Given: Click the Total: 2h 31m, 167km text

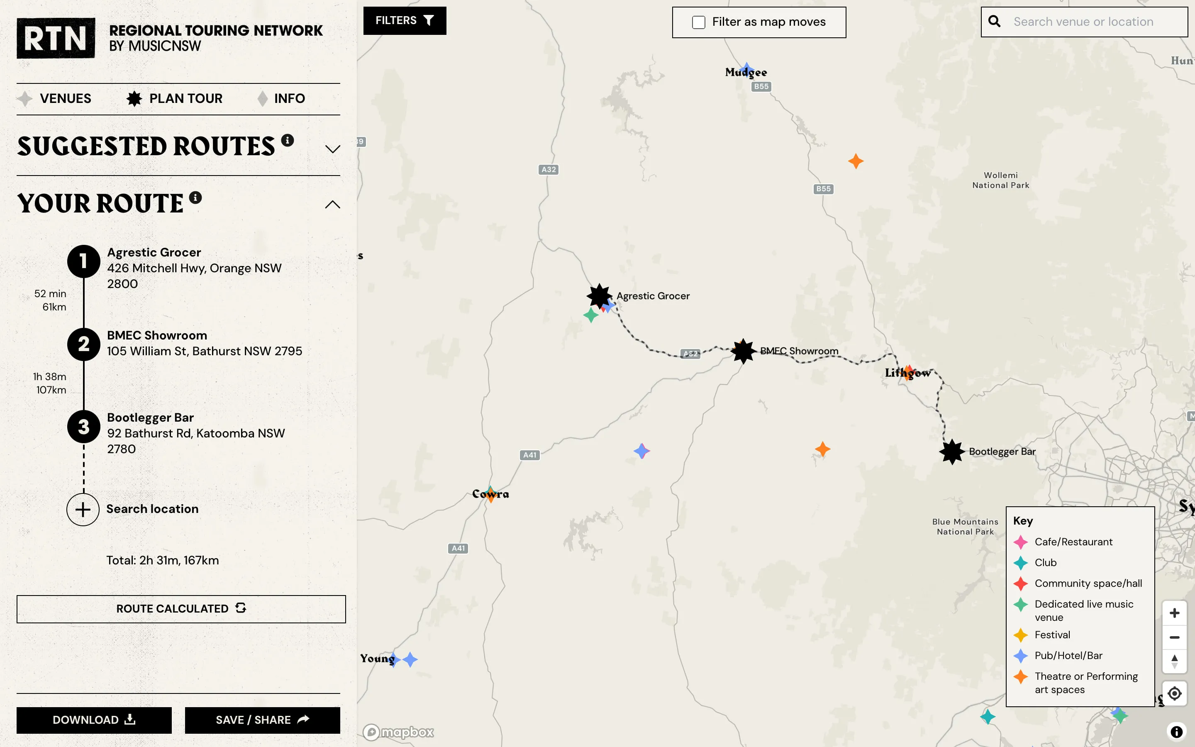Looking at the screenshot, I should [x=163, y=560].
